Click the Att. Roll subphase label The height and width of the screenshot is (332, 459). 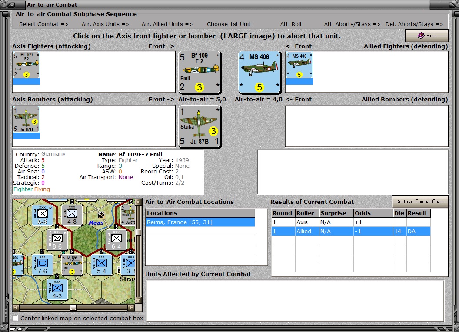291,24
